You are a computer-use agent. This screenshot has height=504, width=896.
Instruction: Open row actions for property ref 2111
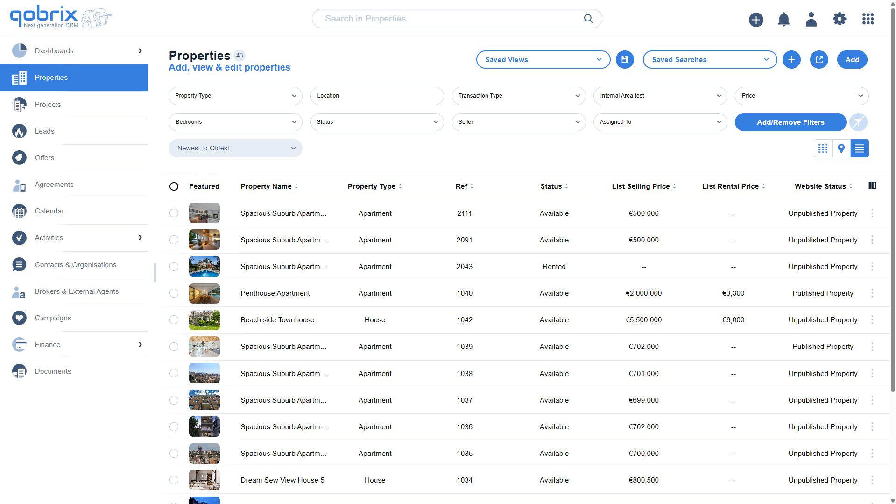(x=872, y=213)
